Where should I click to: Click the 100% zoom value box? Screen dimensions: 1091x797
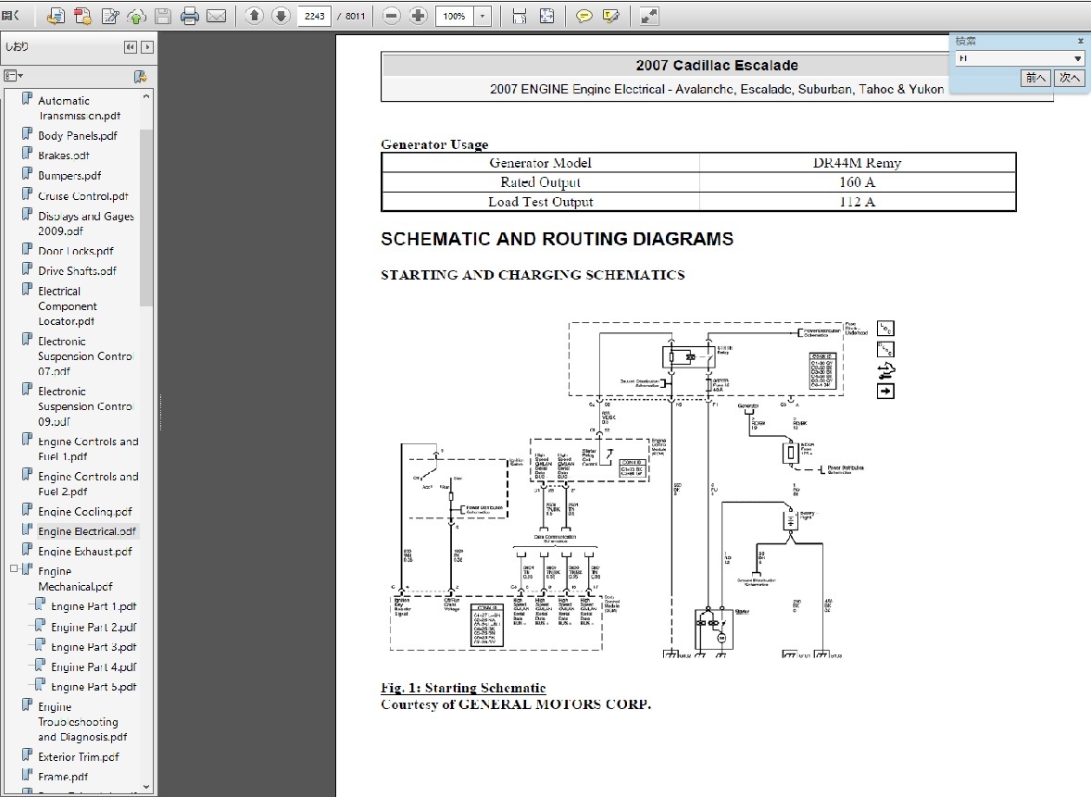click(455, 16)
